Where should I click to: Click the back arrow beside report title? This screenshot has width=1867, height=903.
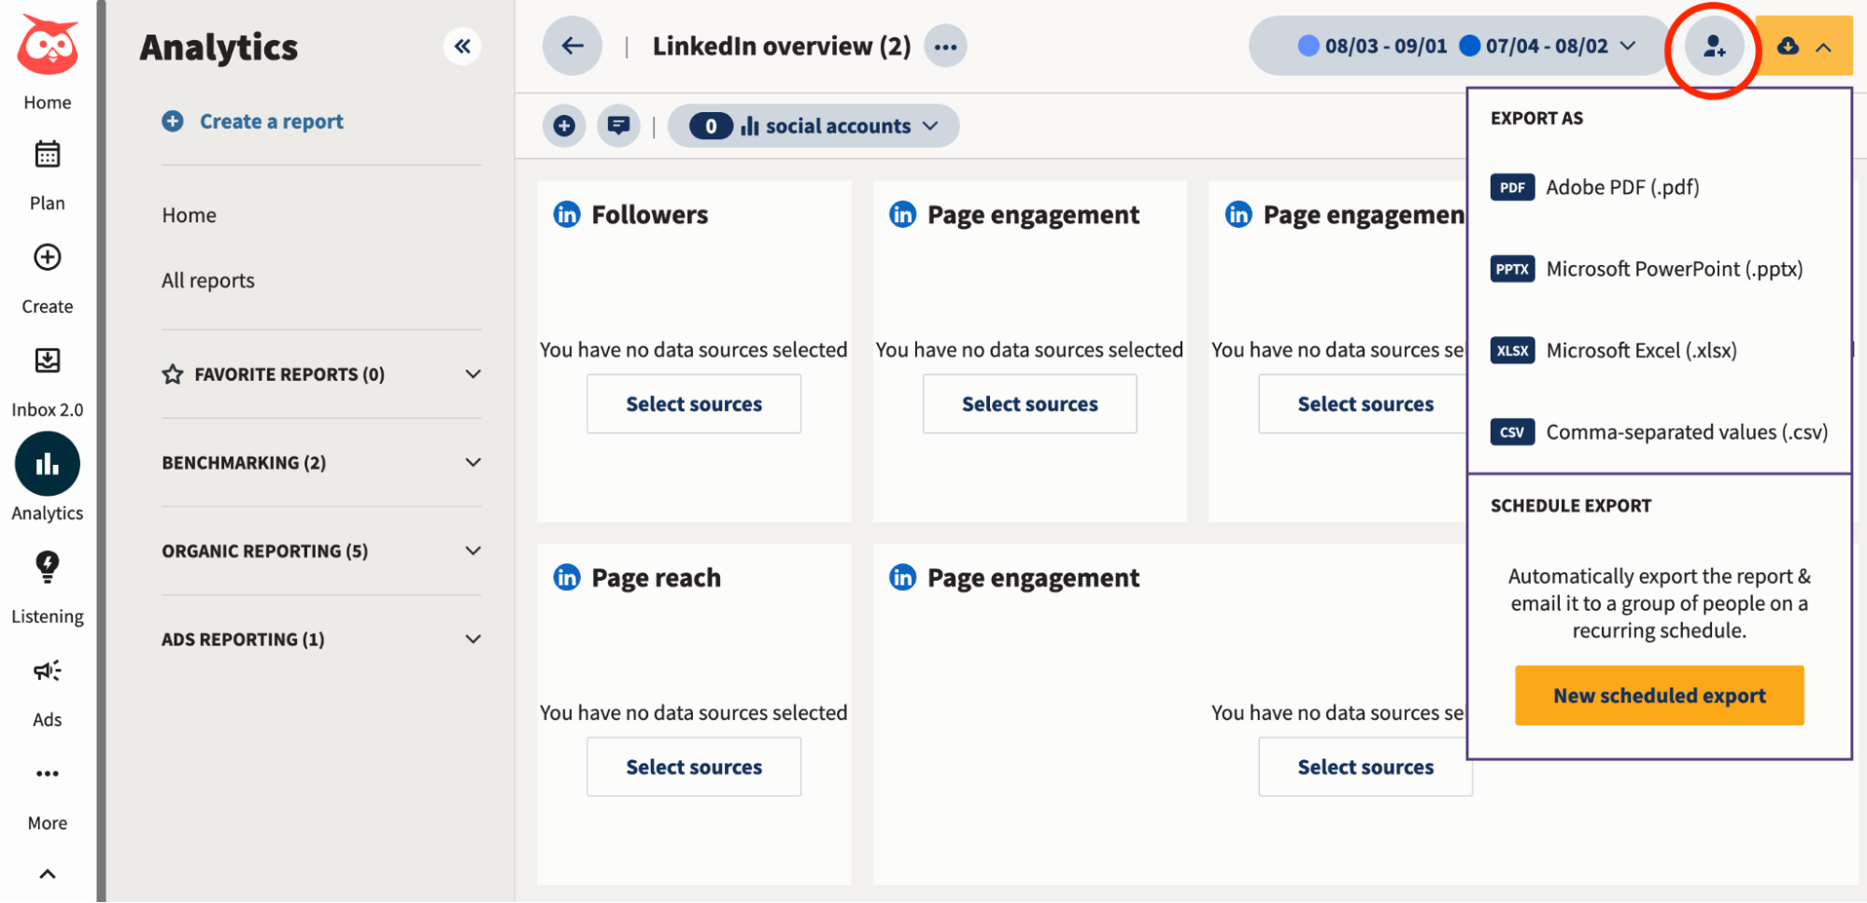[572, 46]
